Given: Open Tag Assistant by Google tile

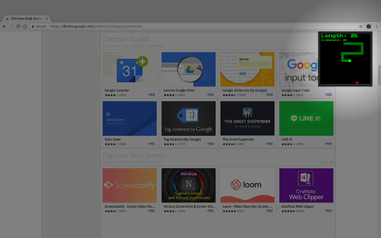Looking at the screenshot, I should tap(188, 118).
